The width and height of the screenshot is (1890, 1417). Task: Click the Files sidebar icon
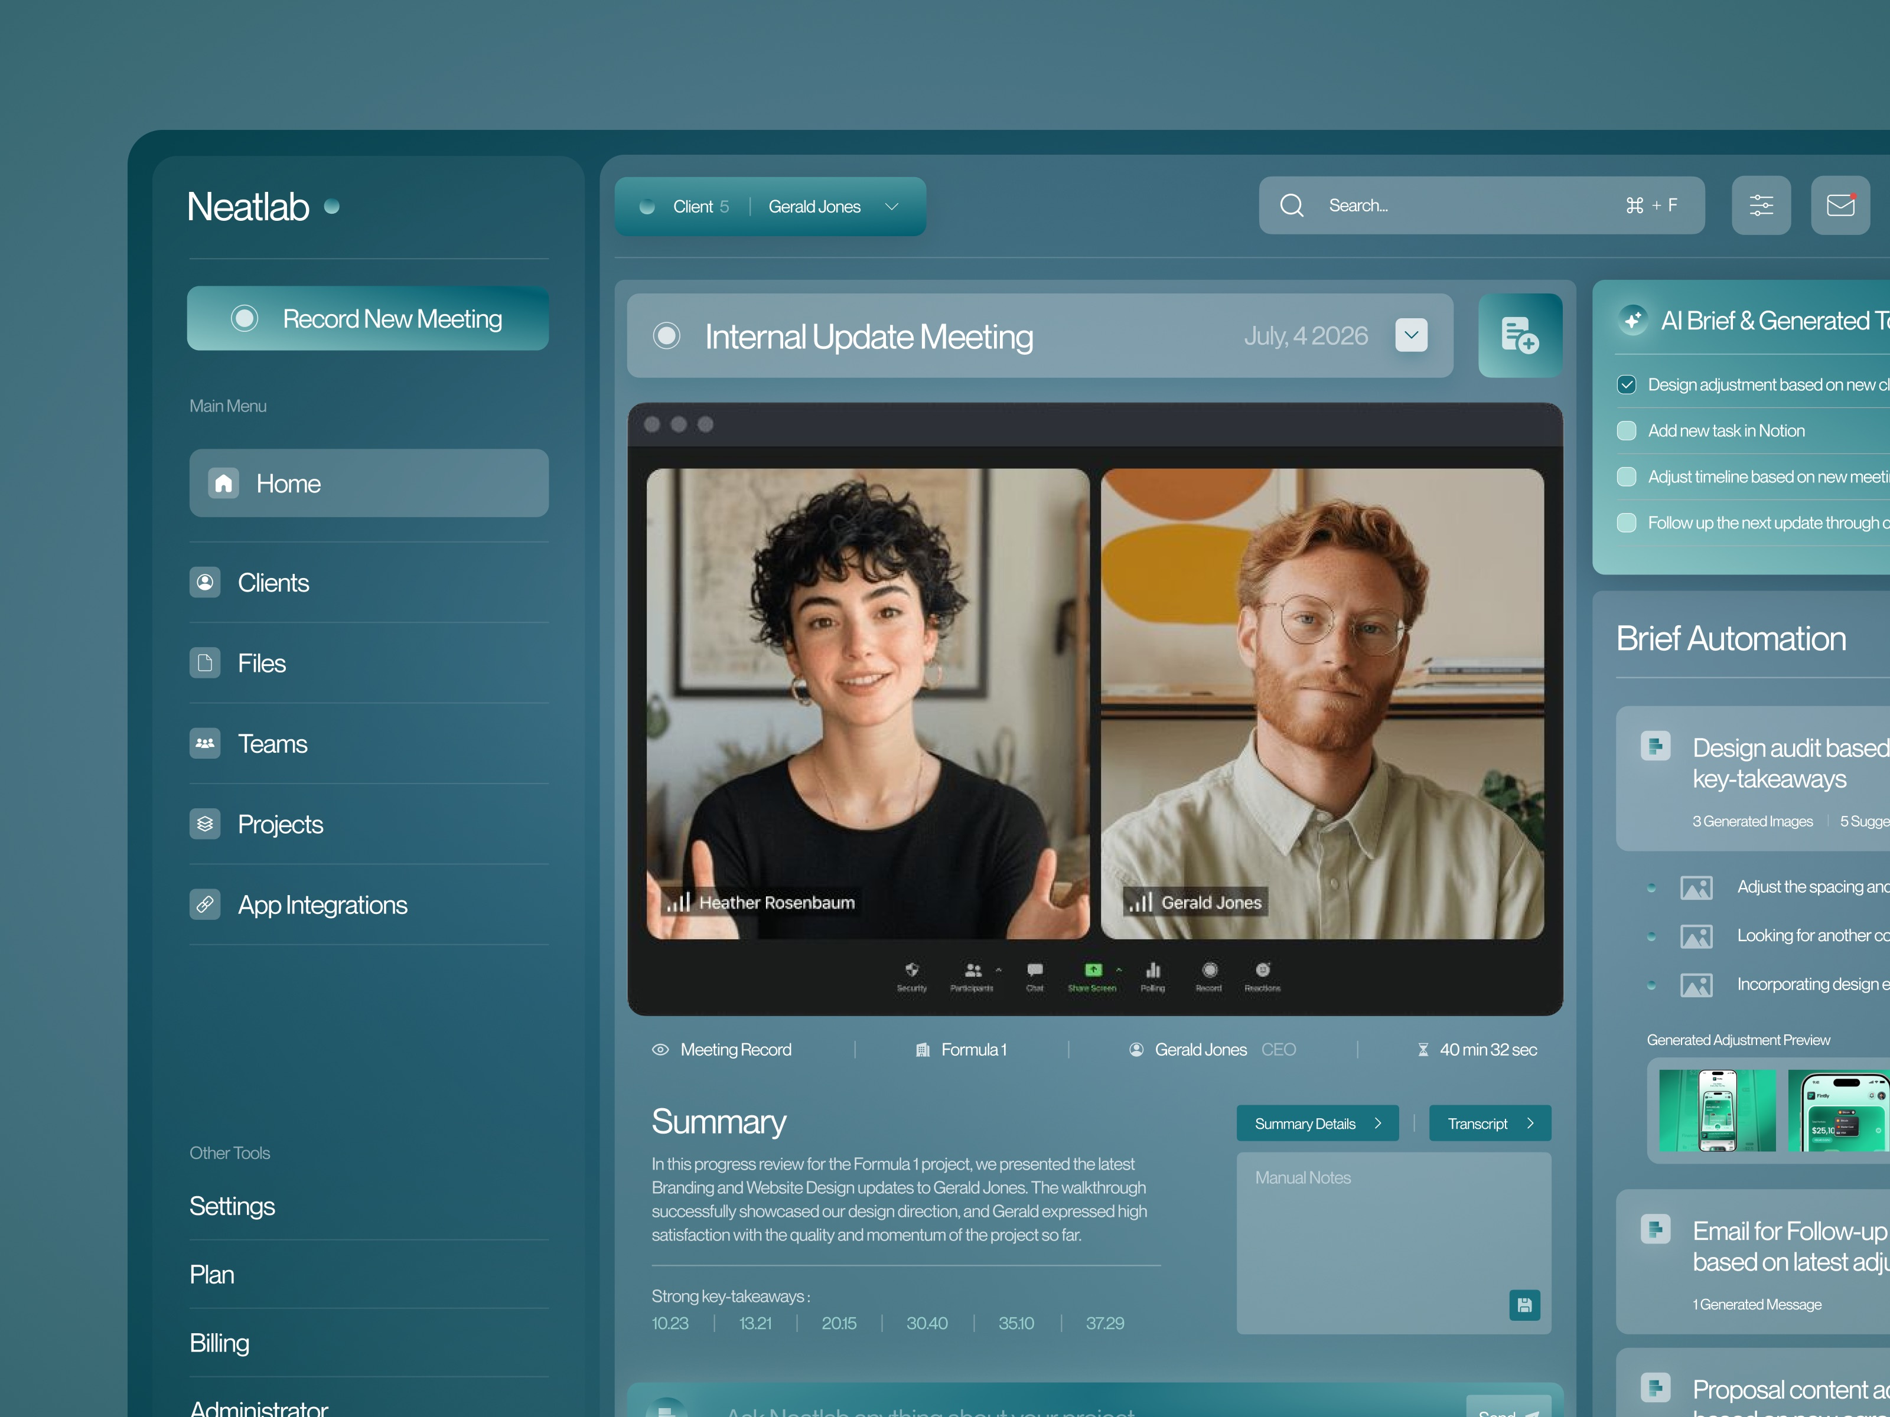pyautogui.click(x=205, y=663)
